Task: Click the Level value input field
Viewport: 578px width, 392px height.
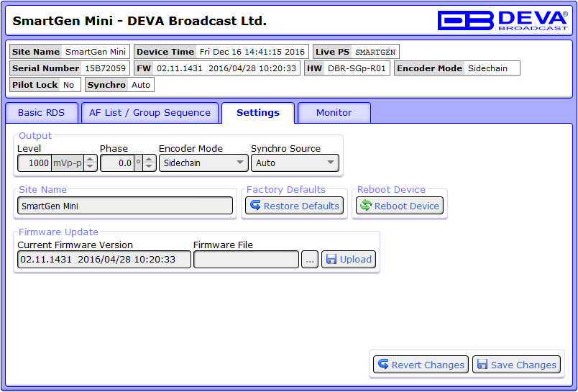Action: [35, 163]
